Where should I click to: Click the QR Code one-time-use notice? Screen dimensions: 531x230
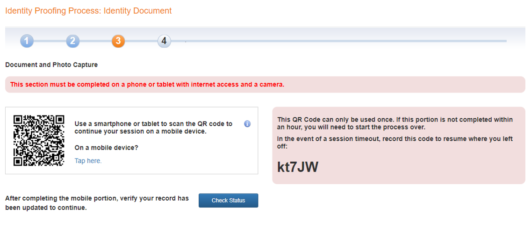[x=395, y=123]
